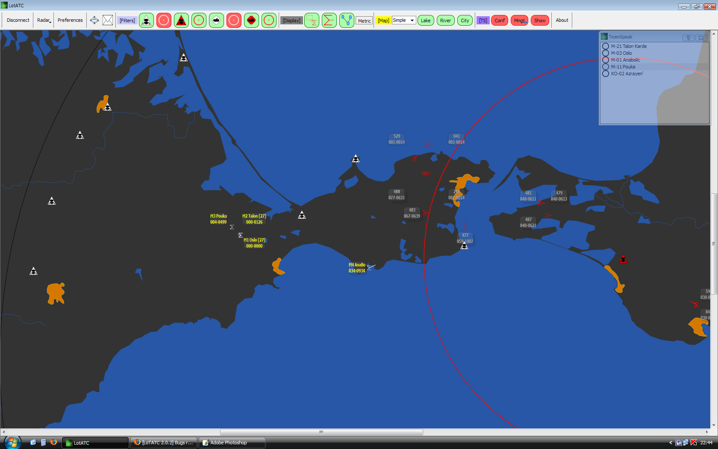Open the envelope message icon
The height and width of the screenshot is (449, 718).
[108, 20]
